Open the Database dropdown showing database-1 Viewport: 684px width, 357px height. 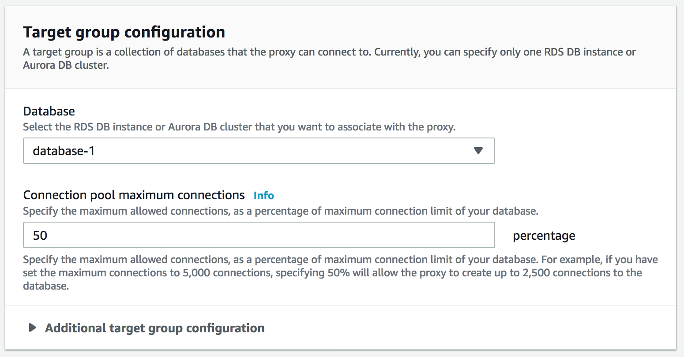pyautogui.click(x=259, y=151)
